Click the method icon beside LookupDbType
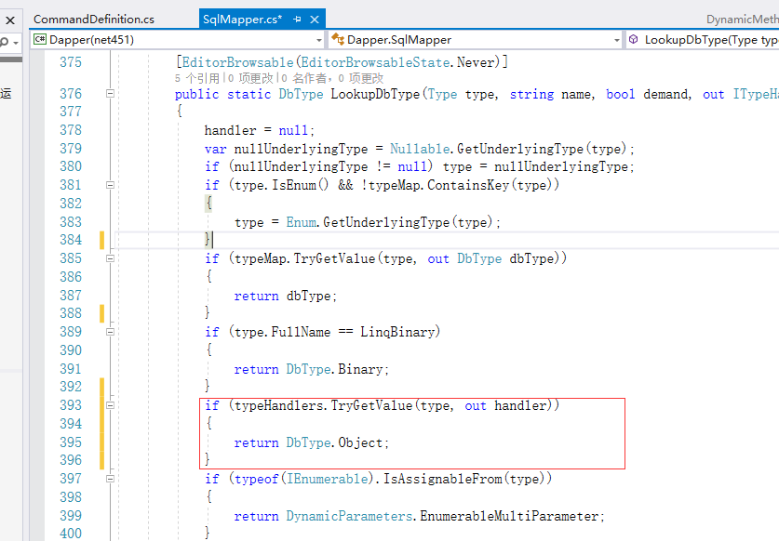 tap(634, 39)
